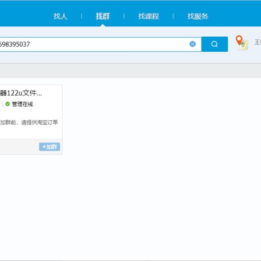Focus the search field containing 598395037
The image size is (261, 261).
pyautogui.click(x=100, y=44)
